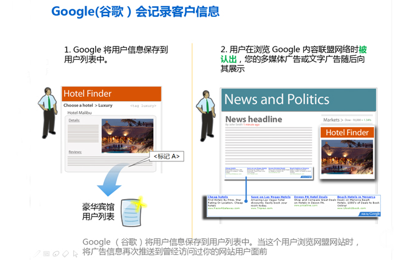Click the 'Markets >' label

(333, 120)
